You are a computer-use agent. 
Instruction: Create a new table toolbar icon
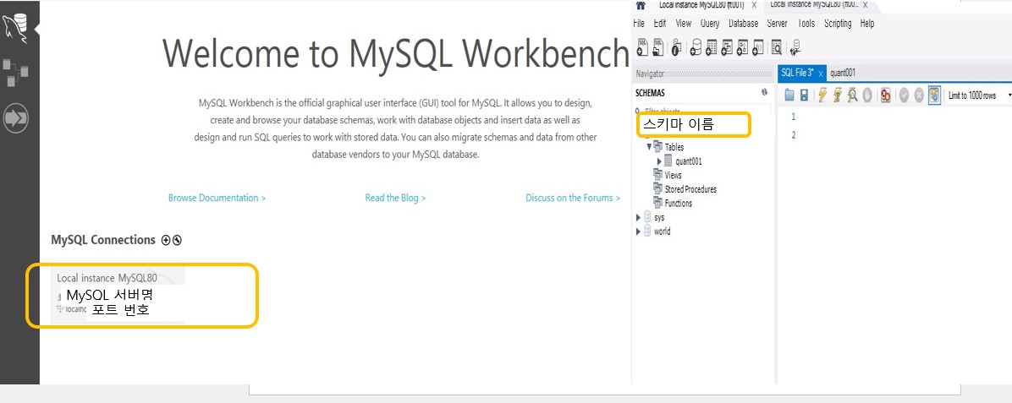click(x=712, y=46)
